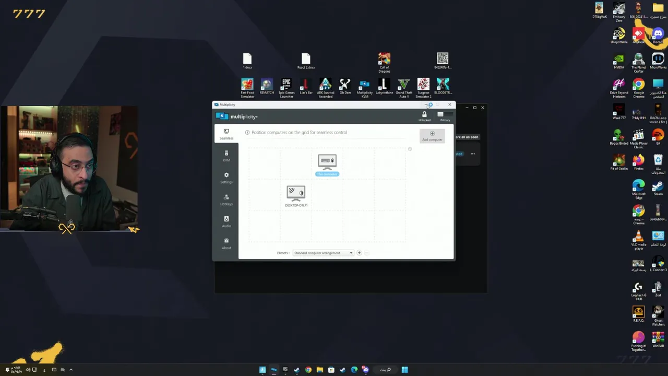Launch Labyrinthine shortcut
The image size is (668, 376).
point(384,86)
